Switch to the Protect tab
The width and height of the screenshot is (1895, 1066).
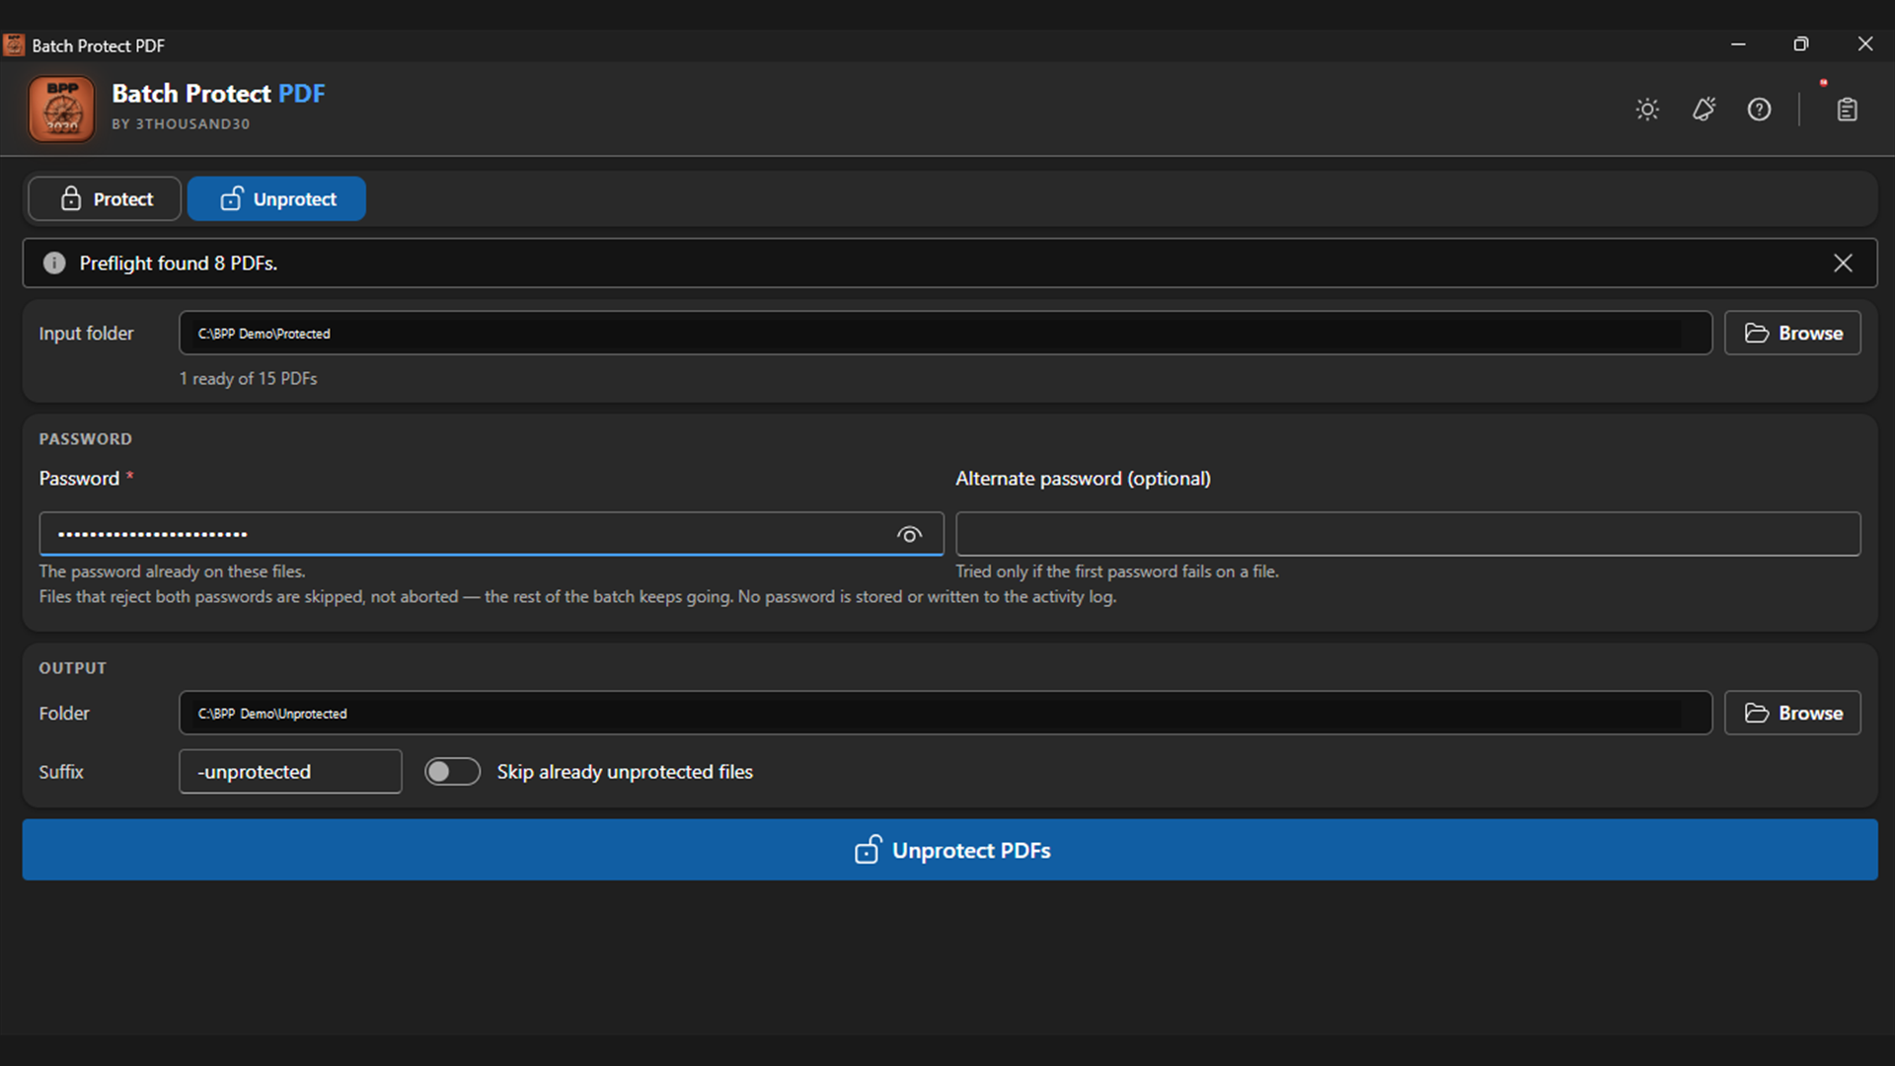click(105, 198)
